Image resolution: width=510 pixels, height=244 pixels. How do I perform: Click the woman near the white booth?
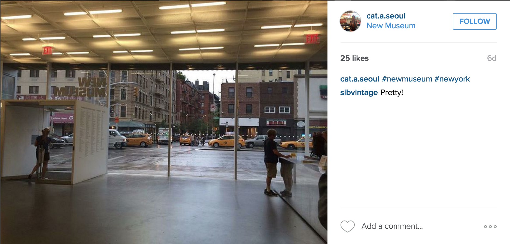coord(41,154)
